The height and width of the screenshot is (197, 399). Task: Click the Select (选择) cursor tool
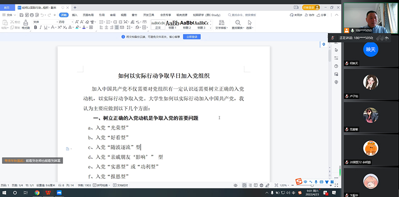click(x=249, y=25)
